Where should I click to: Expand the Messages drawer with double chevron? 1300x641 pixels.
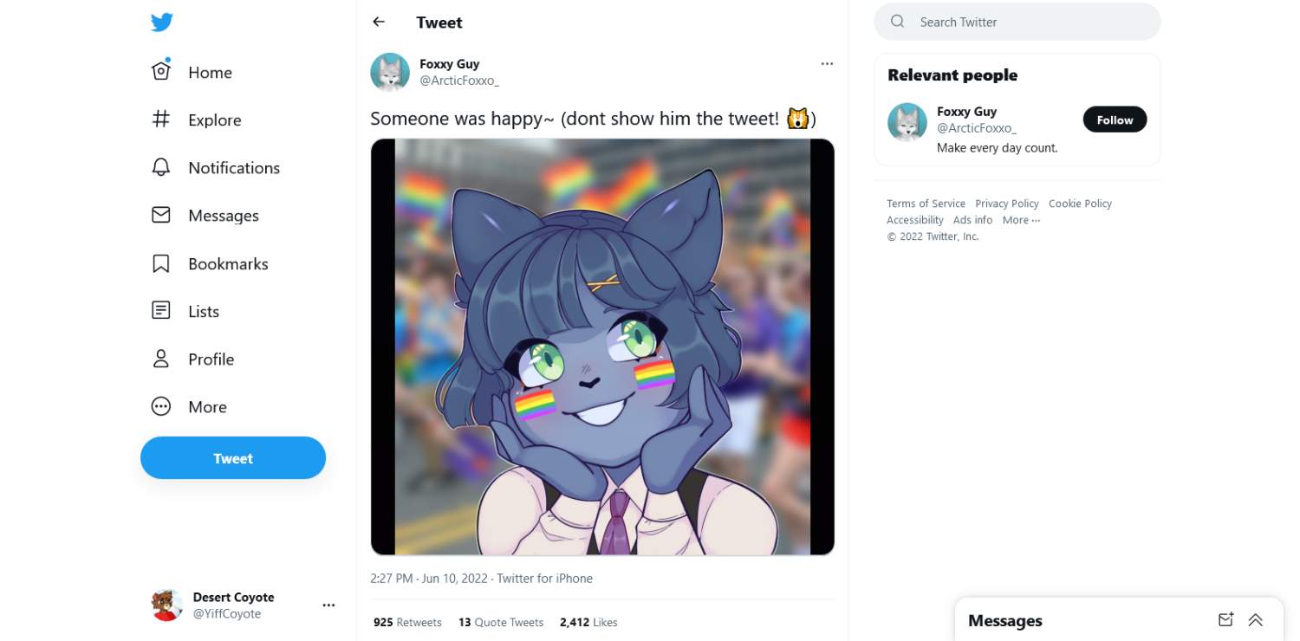click(1255, 619)
